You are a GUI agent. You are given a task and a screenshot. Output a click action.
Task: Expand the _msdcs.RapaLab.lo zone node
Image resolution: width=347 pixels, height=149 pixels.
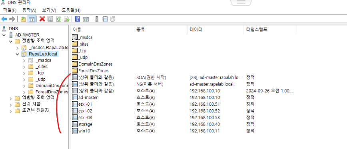[x=18, y=48]
